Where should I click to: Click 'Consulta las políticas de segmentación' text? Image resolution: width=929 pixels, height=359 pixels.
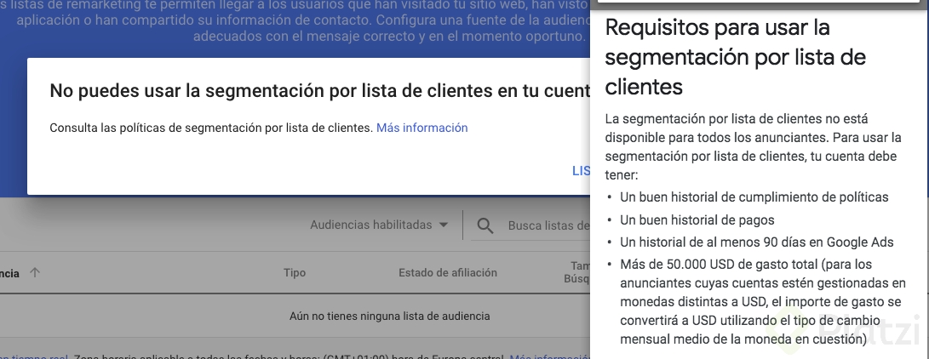click(211, 128)
